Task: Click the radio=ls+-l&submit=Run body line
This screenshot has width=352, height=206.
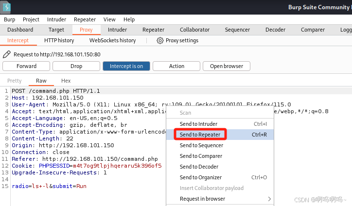Action: pos(49,186)
